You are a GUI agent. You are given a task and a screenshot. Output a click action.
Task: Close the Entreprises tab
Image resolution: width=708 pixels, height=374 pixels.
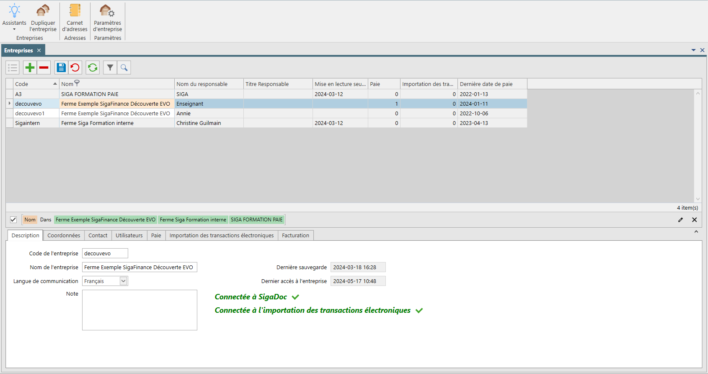pos(39,50)
